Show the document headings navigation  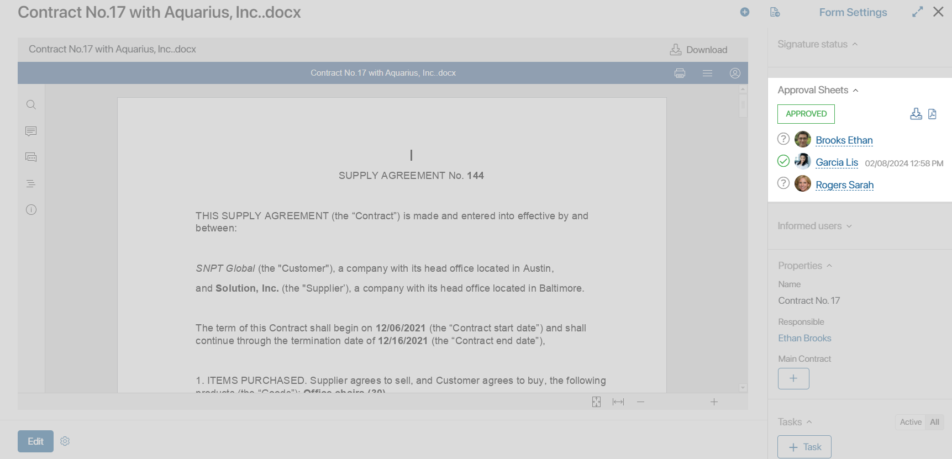pos(31,183)
